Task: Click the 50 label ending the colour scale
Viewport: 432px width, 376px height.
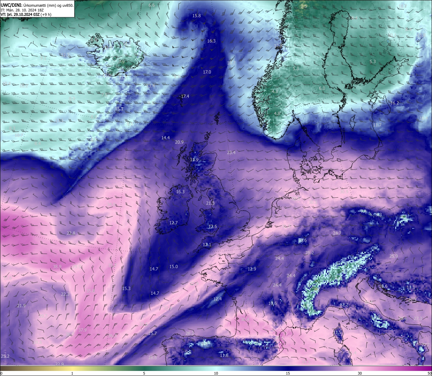Action: tap(429, 373)
